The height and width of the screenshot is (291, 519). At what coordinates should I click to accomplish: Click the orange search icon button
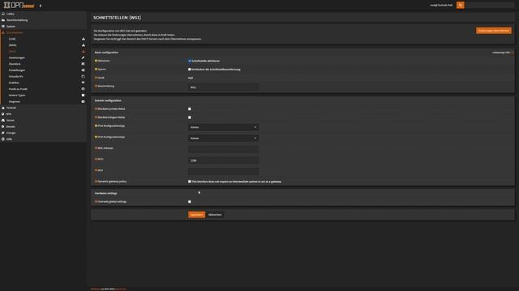(x=460, y=5)
